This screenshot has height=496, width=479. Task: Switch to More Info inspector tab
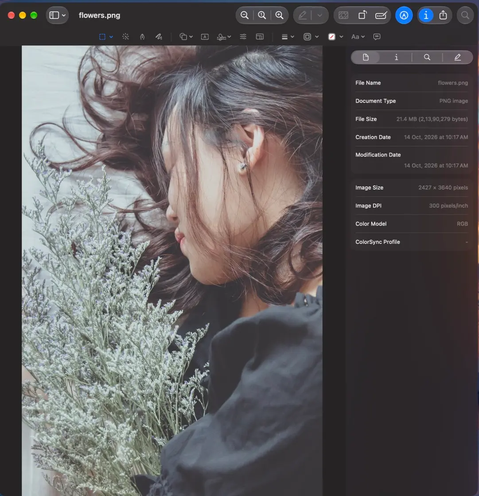(x=396, y=57)
